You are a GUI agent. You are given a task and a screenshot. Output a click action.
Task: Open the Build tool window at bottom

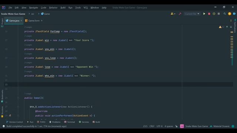click(96, 122)
